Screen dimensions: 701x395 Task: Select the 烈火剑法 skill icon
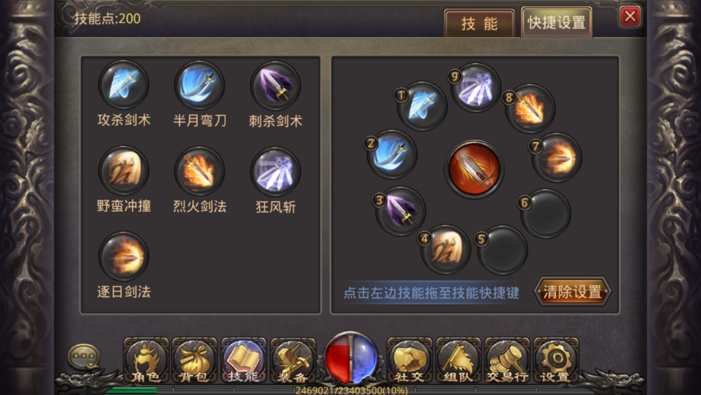click(x=199, y=171)
